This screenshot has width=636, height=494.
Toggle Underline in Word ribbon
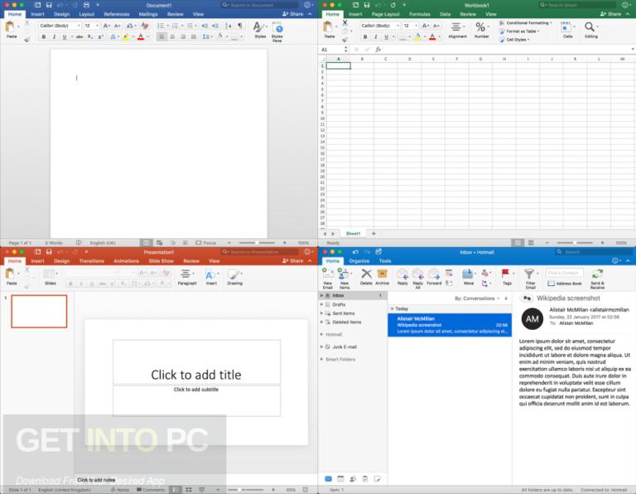click(x=64, y=37)
